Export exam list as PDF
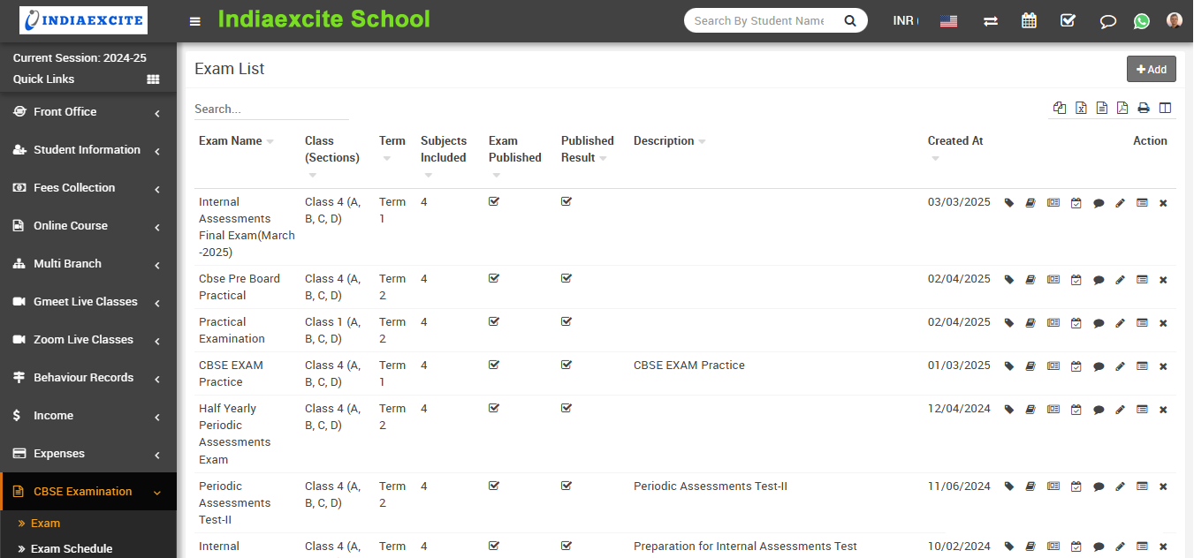This screenshot has width=1194, height=558. pos(1122,109)
